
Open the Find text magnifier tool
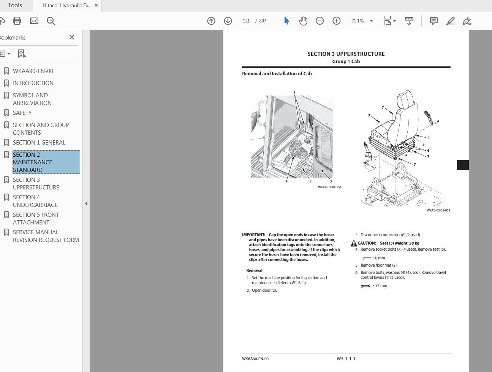pos(51,21)
